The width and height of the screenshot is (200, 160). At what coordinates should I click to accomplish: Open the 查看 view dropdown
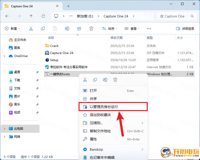point(132,29)
